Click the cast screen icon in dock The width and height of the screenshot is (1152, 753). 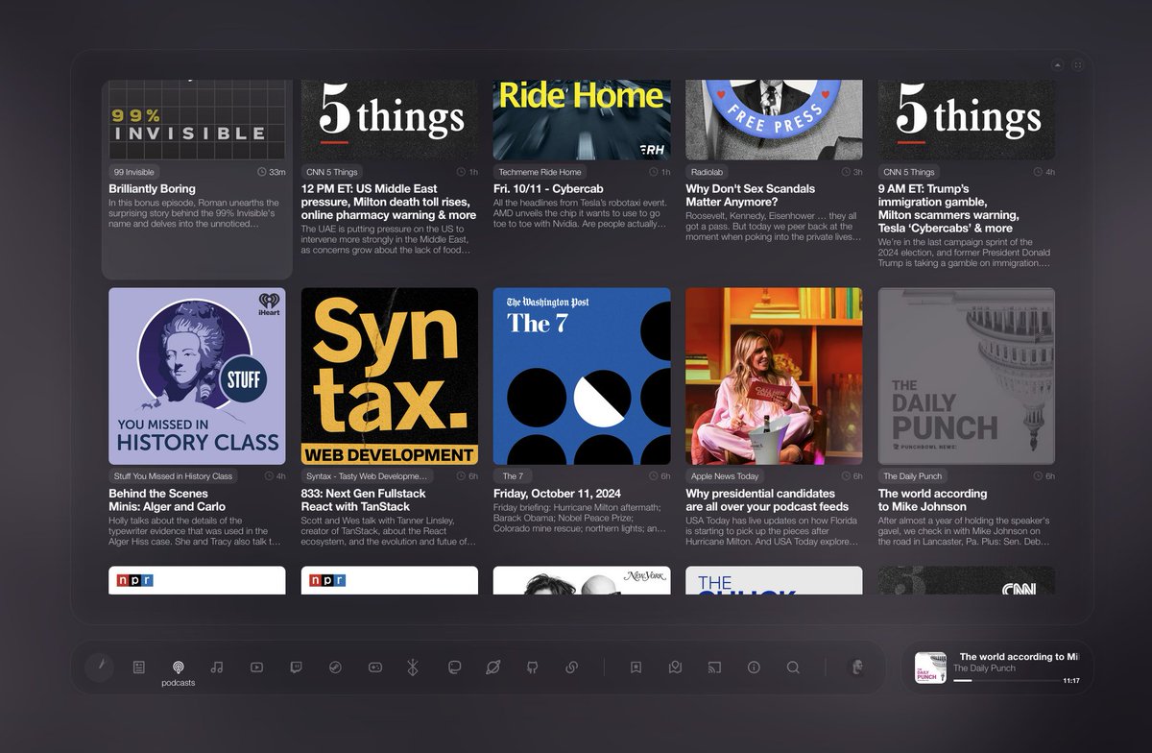tap(714, 667)
